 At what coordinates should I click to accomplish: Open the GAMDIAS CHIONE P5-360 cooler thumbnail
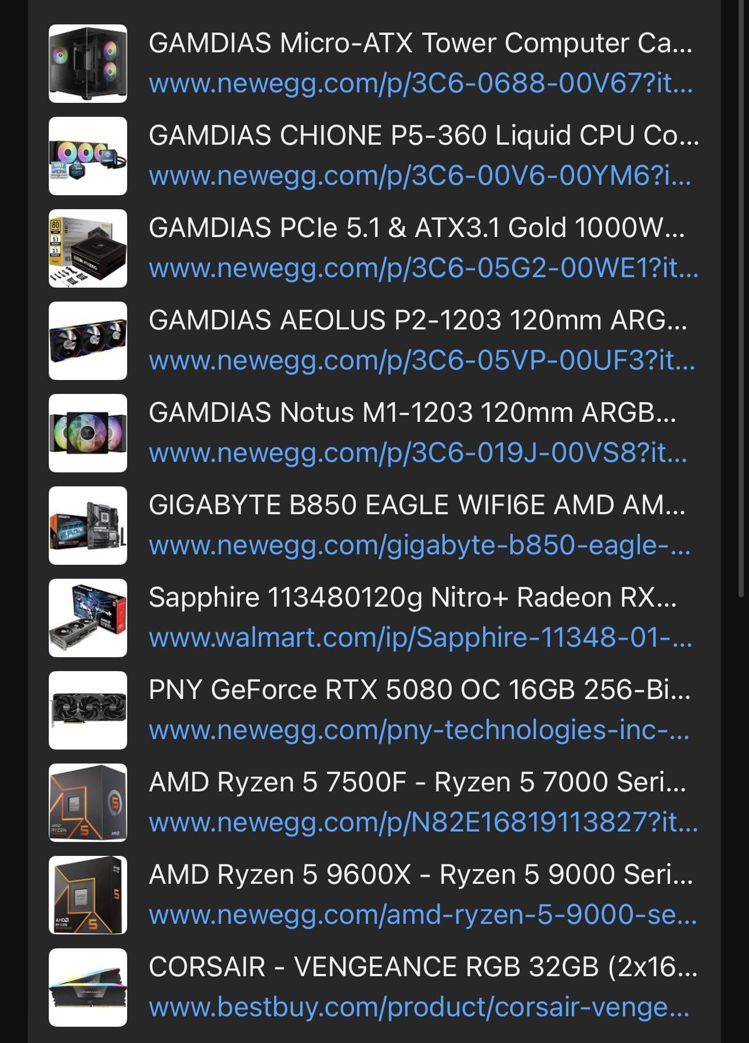tap(88, 156)
